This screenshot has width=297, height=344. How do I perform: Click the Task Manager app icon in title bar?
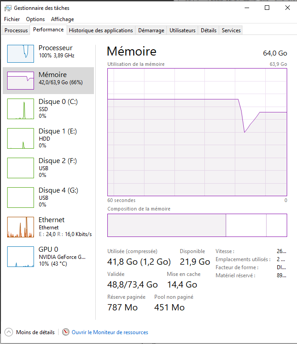coord(8,8)
